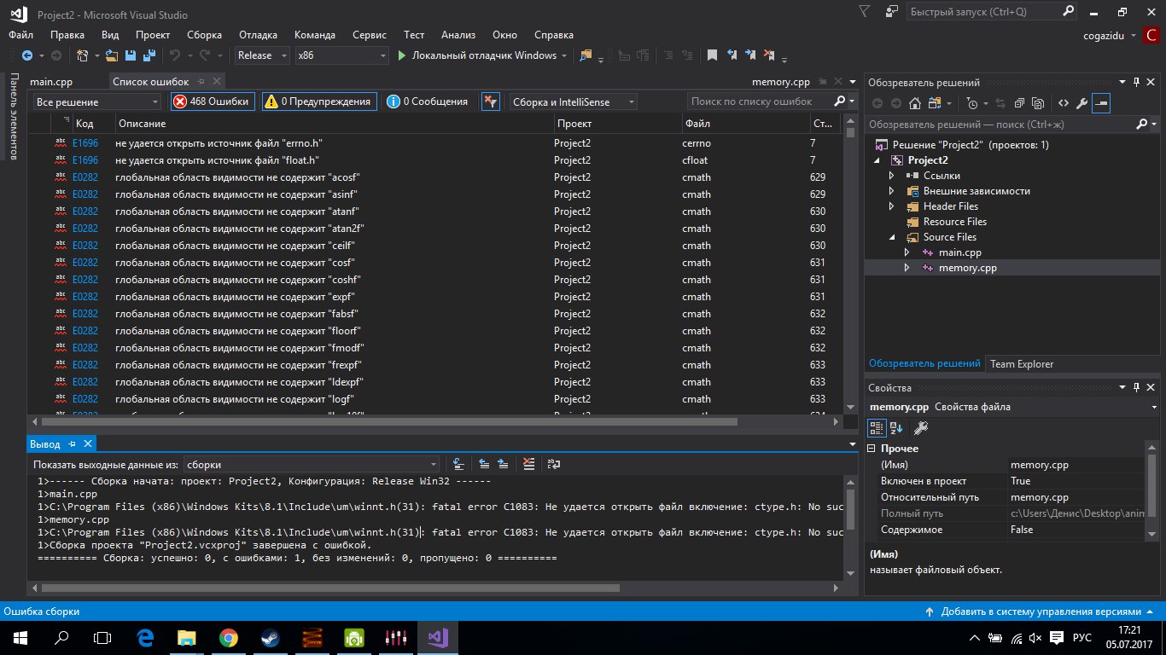Switch to Team Explorer tab
The image size is (1166, 655).
click(1021, 364)
